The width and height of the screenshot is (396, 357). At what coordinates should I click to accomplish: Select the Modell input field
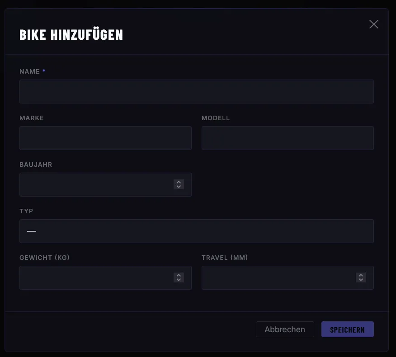click(288, 138)
